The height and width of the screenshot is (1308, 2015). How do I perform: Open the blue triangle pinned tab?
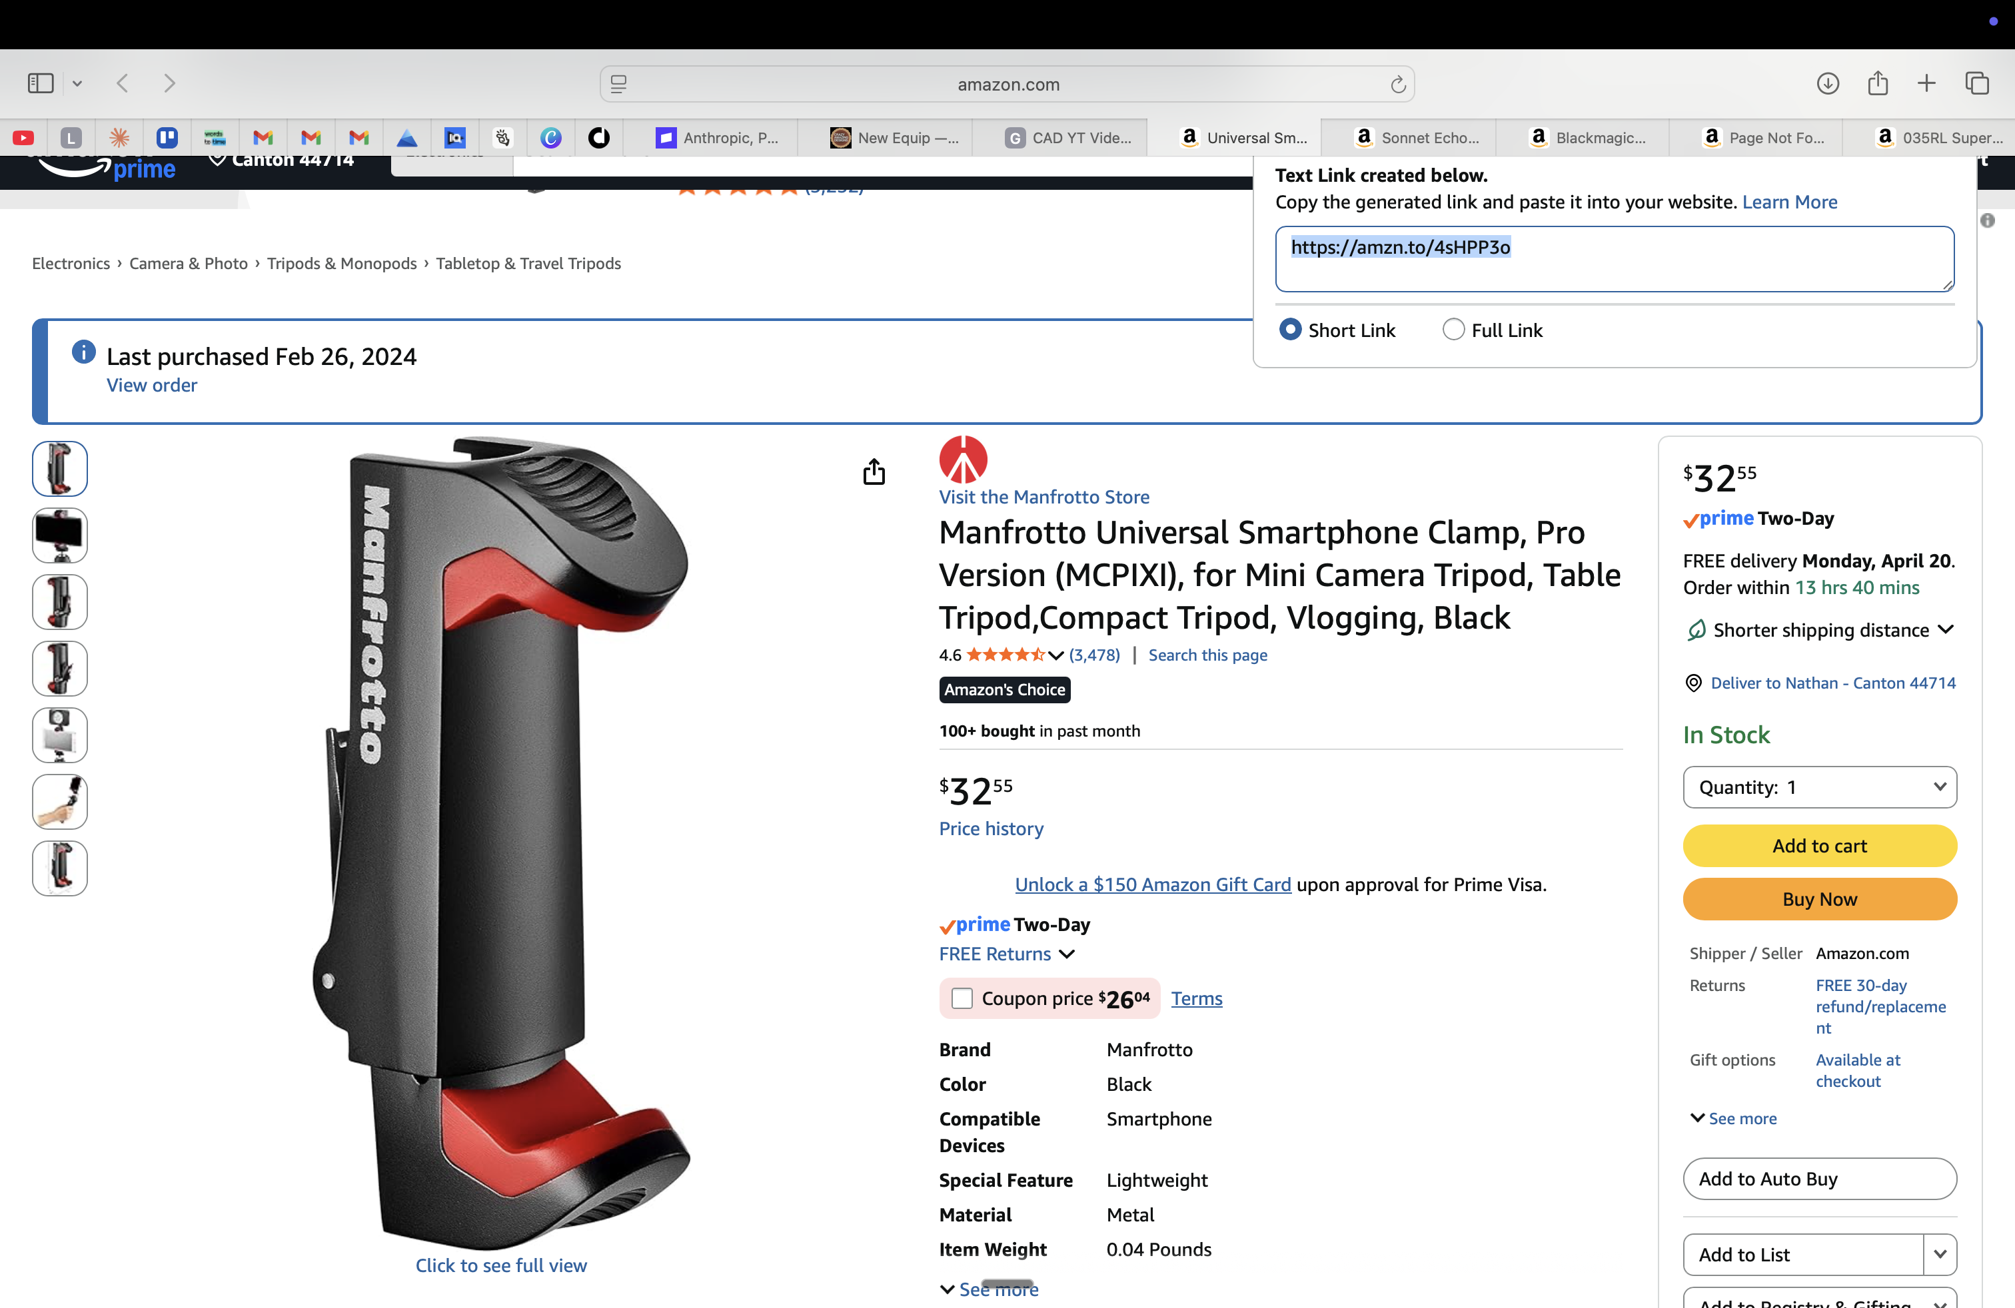407,137
